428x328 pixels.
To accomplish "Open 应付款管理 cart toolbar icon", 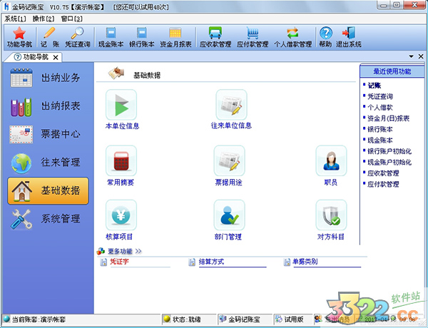I will [x=253, y=37].
